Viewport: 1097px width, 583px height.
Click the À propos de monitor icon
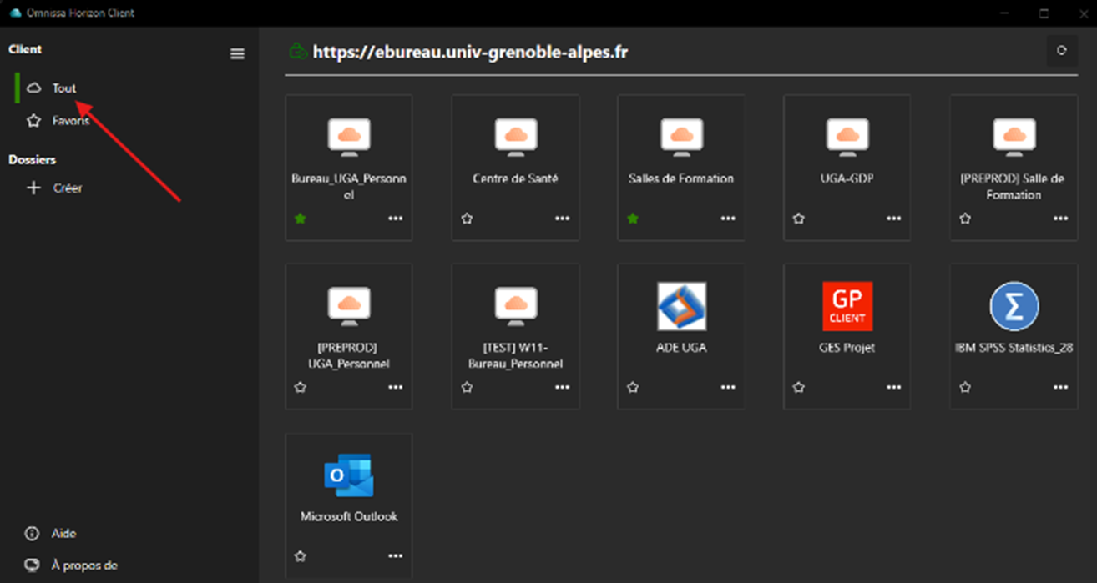point(33,565)
